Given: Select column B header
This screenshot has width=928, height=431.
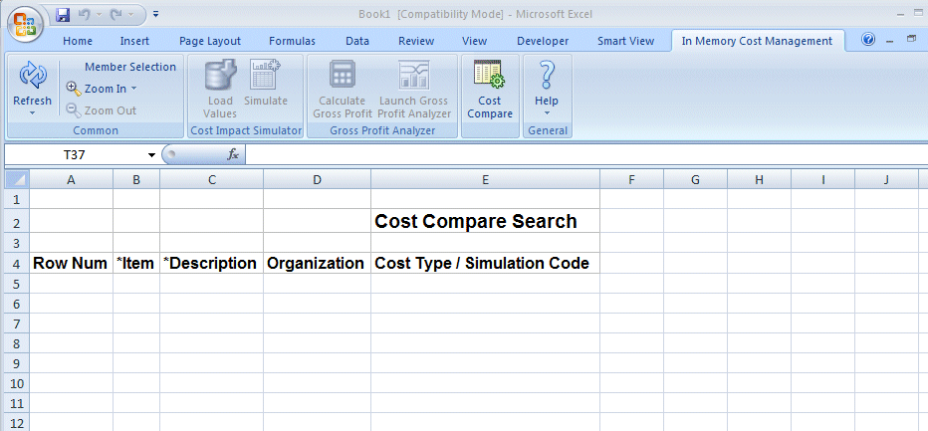Looking at the screenshot, I should tap(136, 180).
